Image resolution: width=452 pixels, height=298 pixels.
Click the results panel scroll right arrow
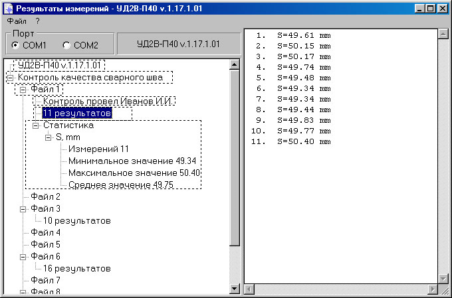coord(433,289)
